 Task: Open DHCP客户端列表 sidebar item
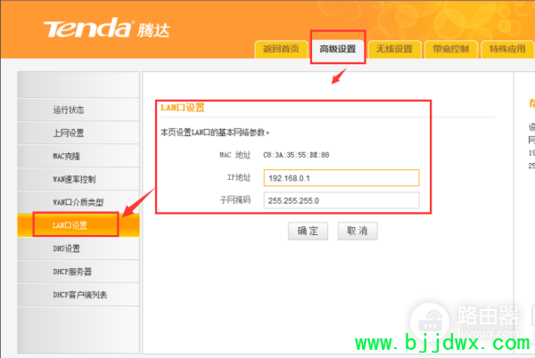click(78, 295)
